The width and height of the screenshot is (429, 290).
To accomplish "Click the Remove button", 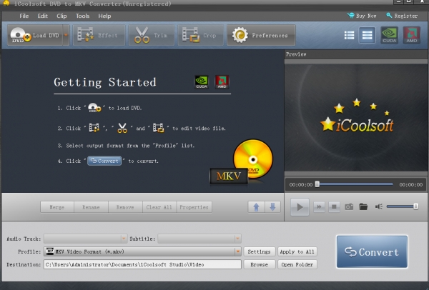I will click(x=125, y=207).
